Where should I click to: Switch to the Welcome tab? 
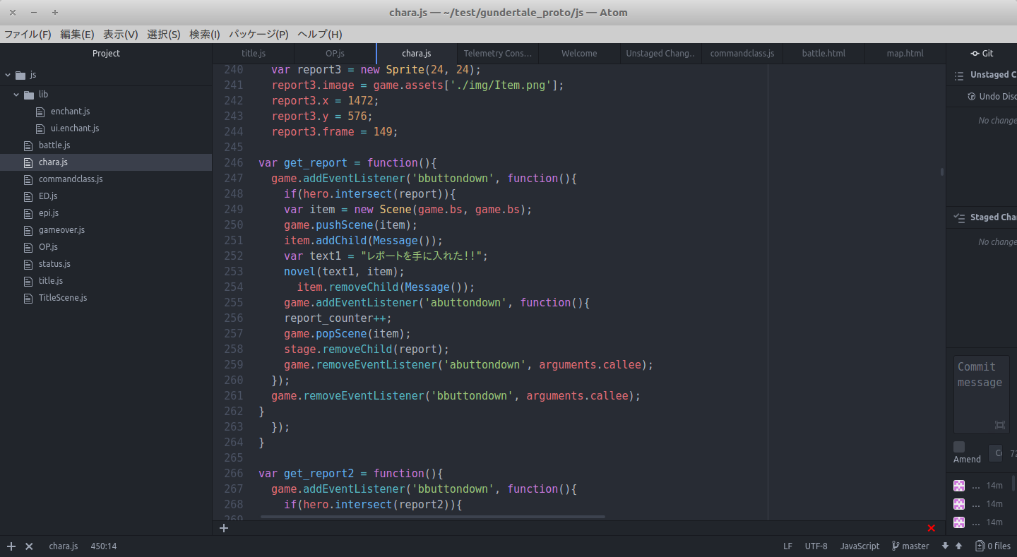(x=579, y=54)
